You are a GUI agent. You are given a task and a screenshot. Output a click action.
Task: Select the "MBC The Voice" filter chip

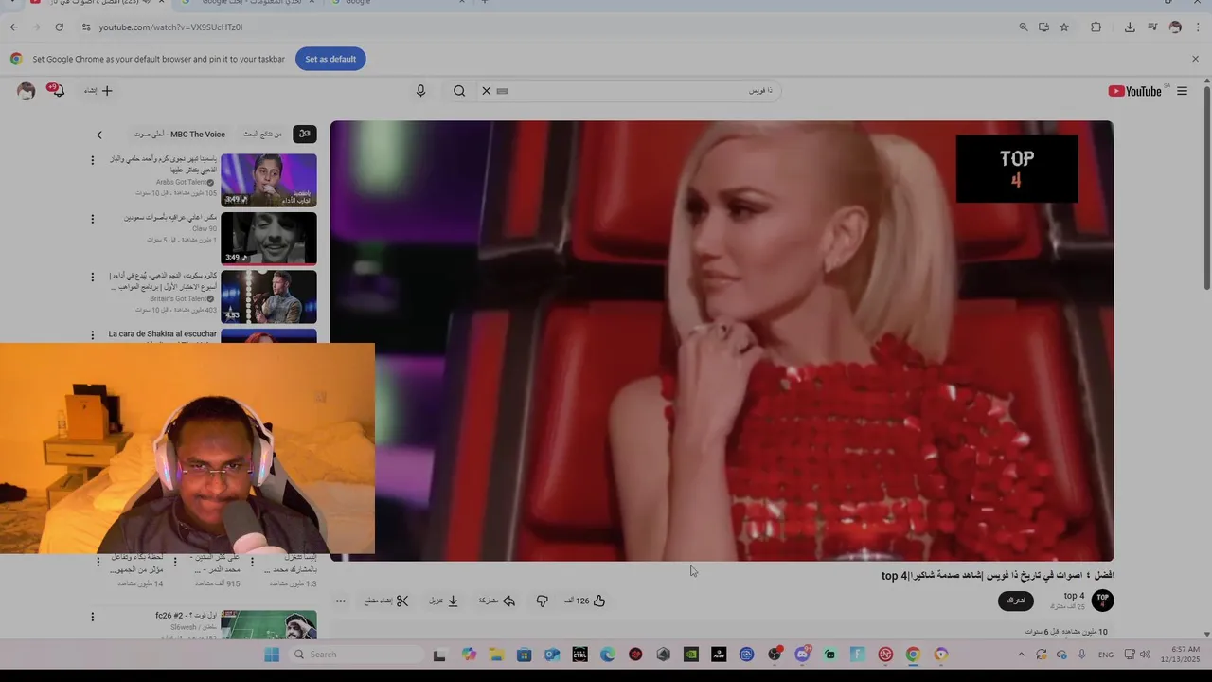pyautogui.click(x=180, y=135)
